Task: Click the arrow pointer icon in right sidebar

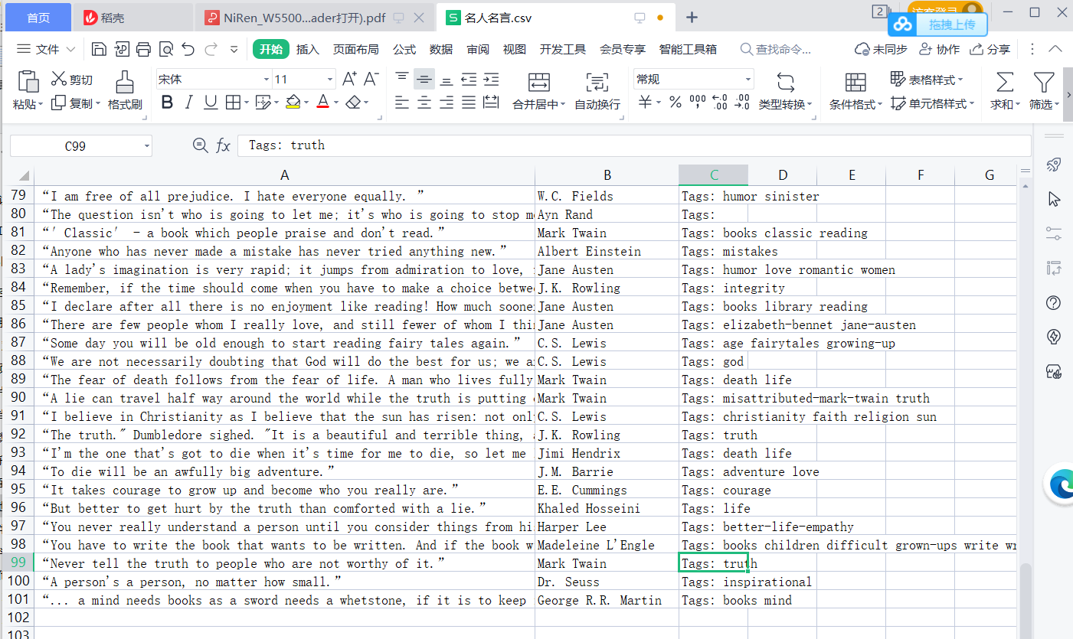Action: click(1054, 199)
